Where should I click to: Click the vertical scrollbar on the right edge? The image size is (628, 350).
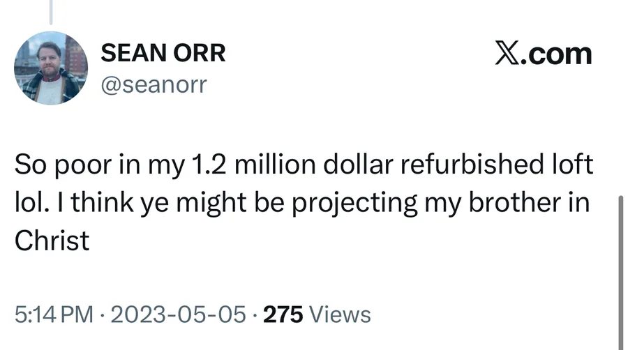[x=621, y=272]
